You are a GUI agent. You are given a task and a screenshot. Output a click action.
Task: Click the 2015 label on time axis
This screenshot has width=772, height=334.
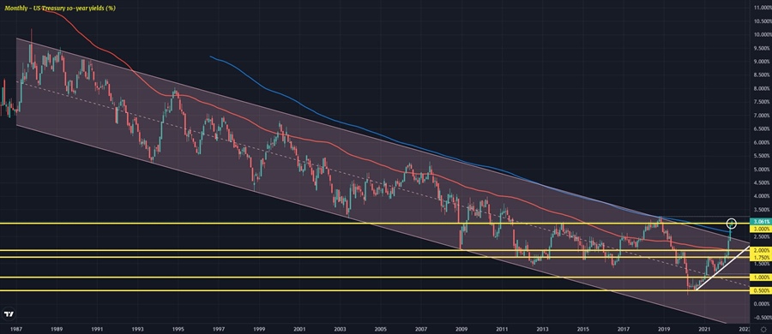(x=583, y=328)
